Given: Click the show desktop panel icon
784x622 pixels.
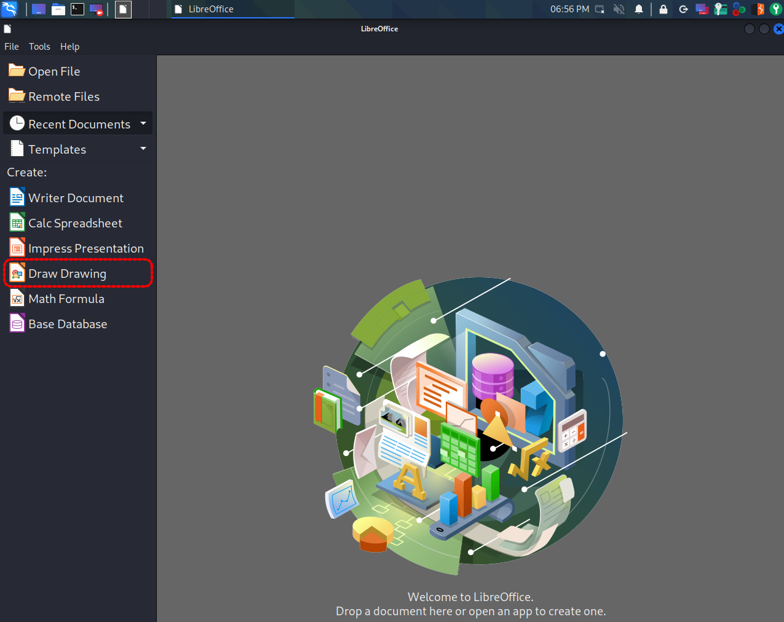Looking at the screenshot, I should point(39,9).
